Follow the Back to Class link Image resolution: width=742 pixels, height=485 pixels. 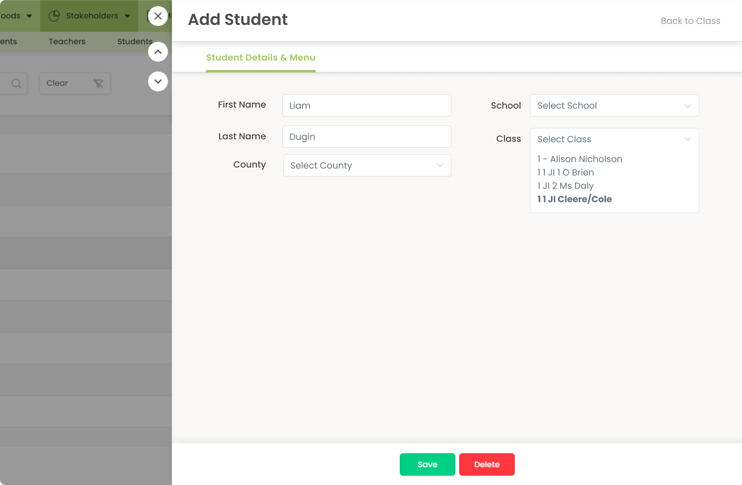[690, 21]
